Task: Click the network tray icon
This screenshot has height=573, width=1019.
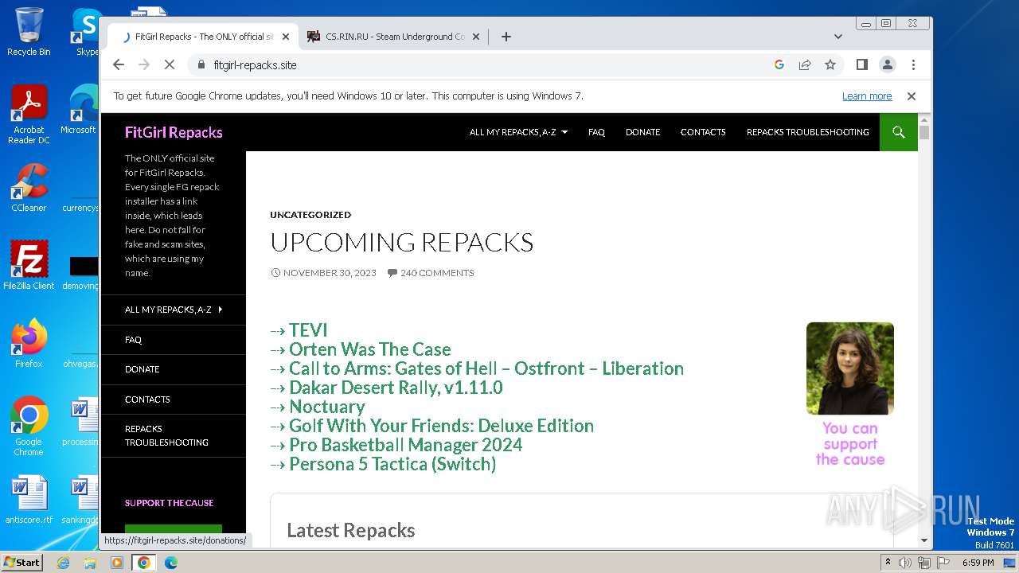Action: pyautogui.click(x=924, y=563)
